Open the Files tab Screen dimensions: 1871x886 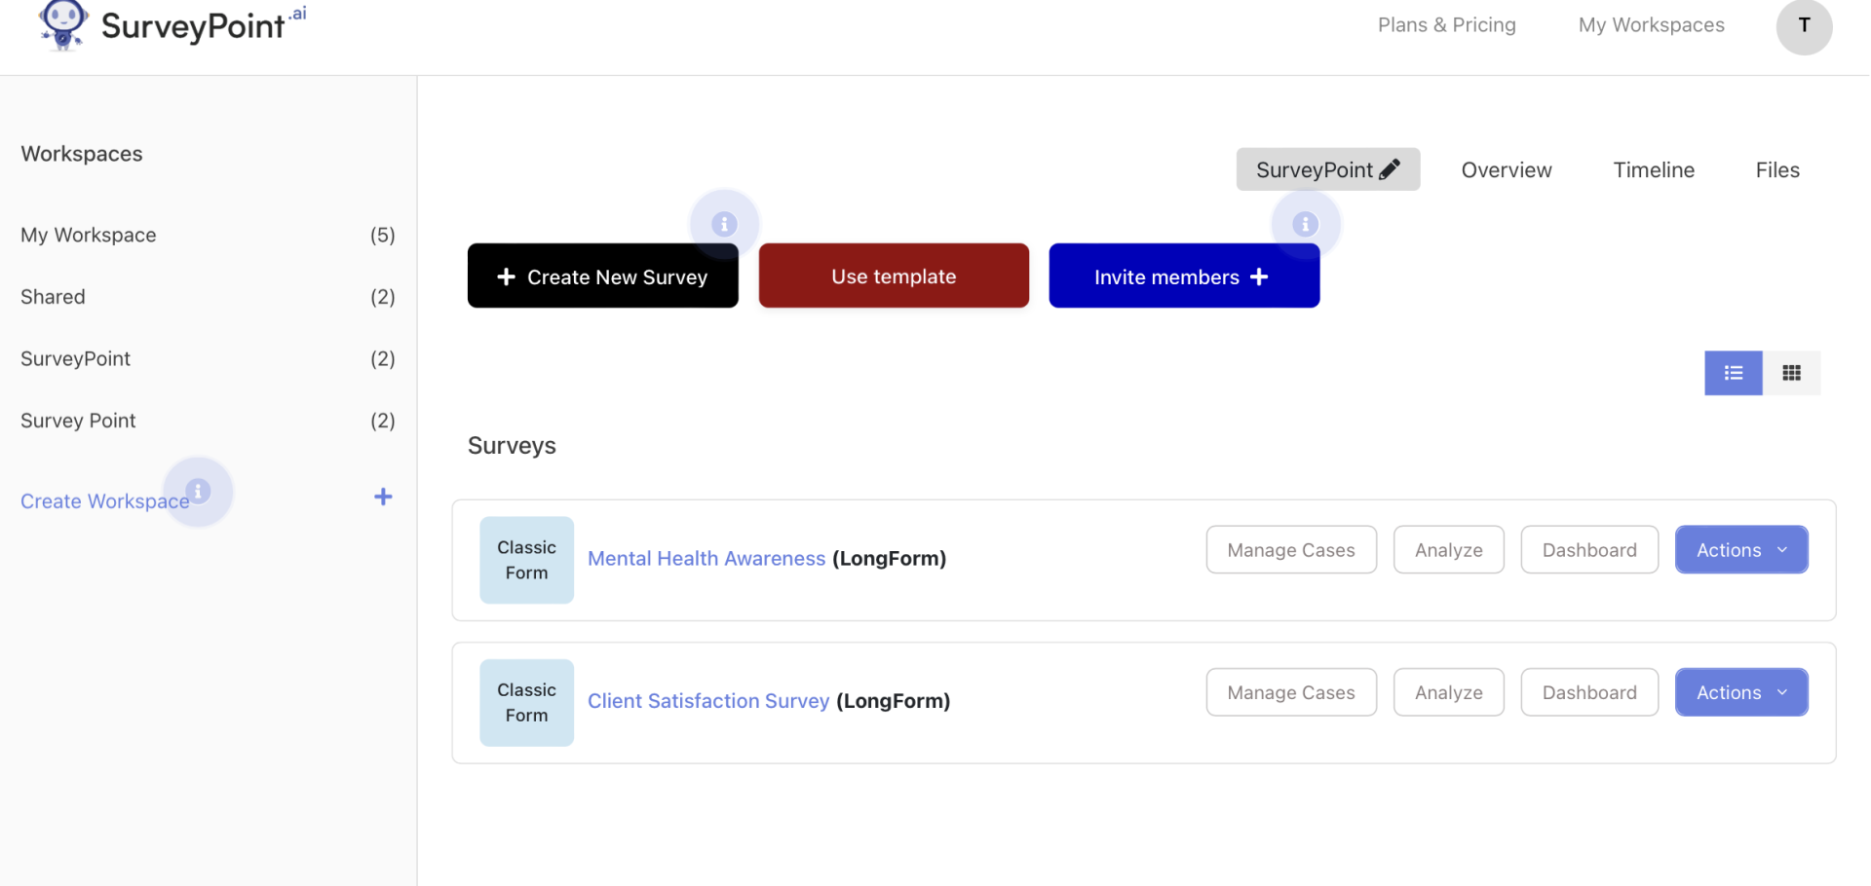click(x=1776, y=169)
